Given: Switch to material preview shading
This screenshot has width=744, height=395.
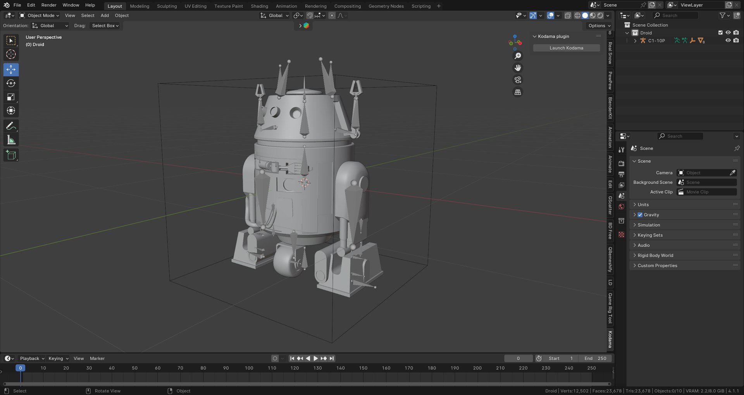Looking at the screenshot, I should pyautogui.click(x=592, y=15).
